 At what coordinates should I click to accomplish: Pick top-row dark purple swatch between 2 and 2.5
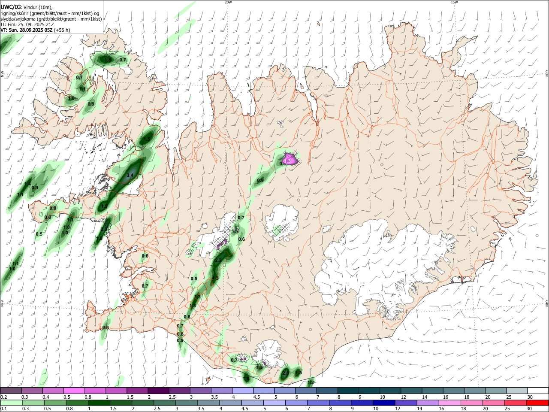click(x=158, y=391)
